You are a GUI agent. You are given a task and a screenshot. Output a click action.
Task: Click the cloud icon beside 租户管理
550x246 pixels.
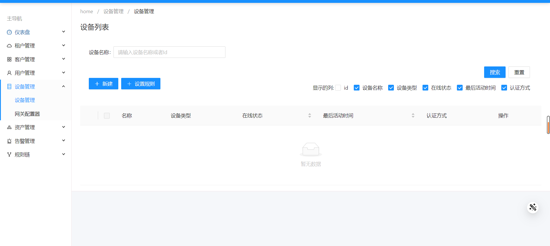click(x=9, y=46)
